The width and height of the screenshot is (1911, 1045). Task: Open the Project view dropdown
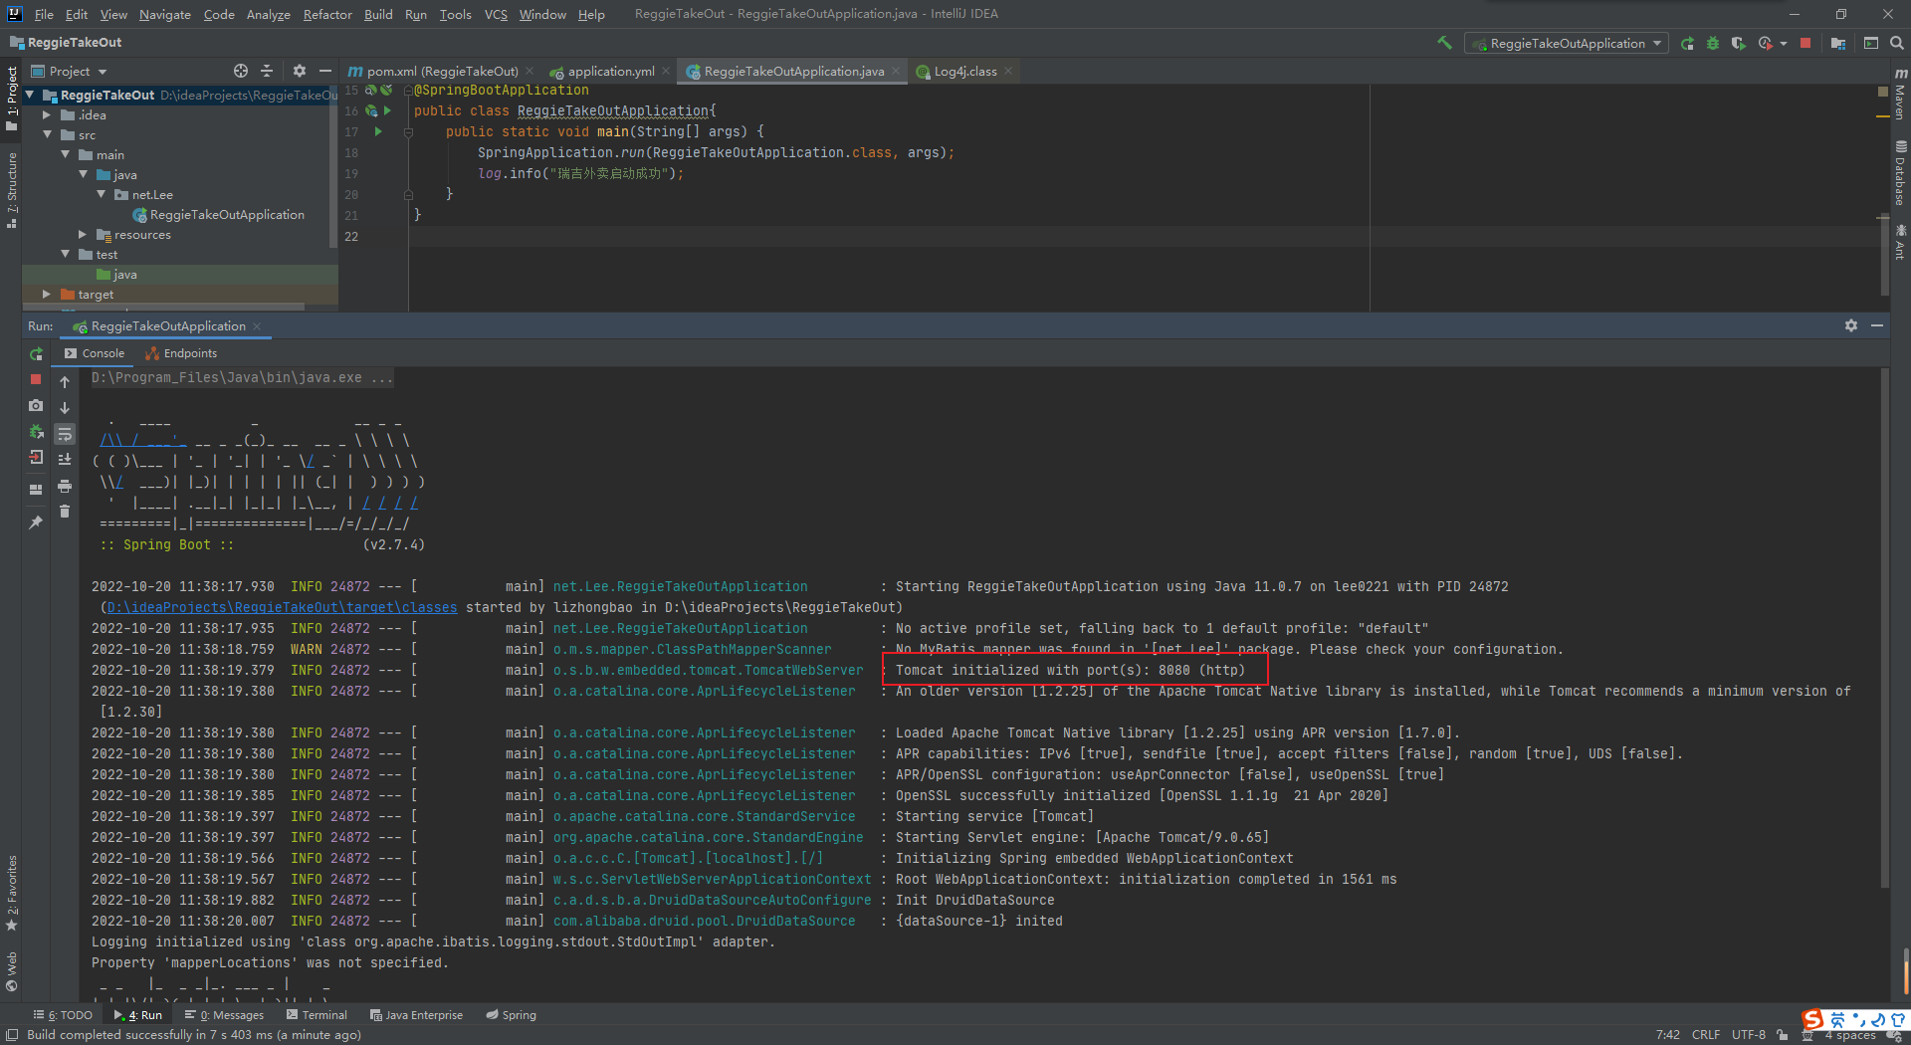pyautogui.click(x=70, y=72)
